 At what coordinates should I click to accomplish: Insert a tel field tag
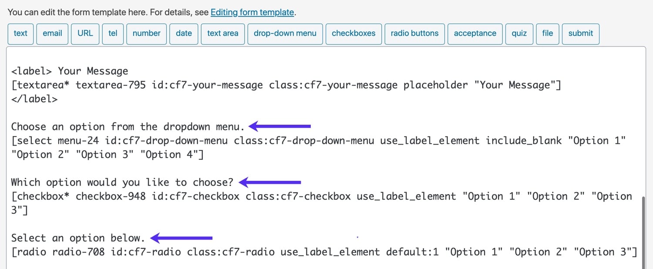[x=113, y=33]
